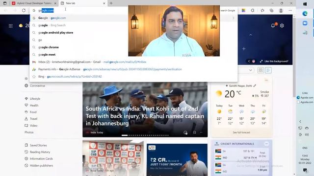Show the hidden taskbar tray icons
This screenshot has width=314, height=176.
pos(300,122)
